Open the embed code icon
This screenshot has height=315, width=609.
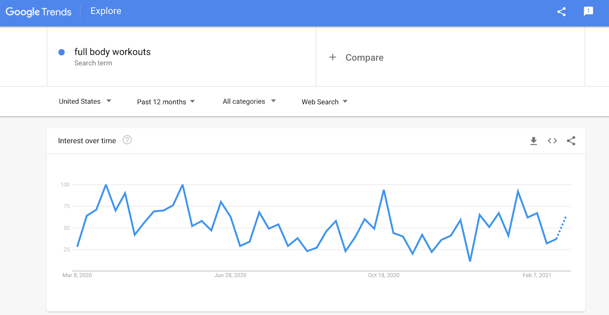(x=552, y=141)
